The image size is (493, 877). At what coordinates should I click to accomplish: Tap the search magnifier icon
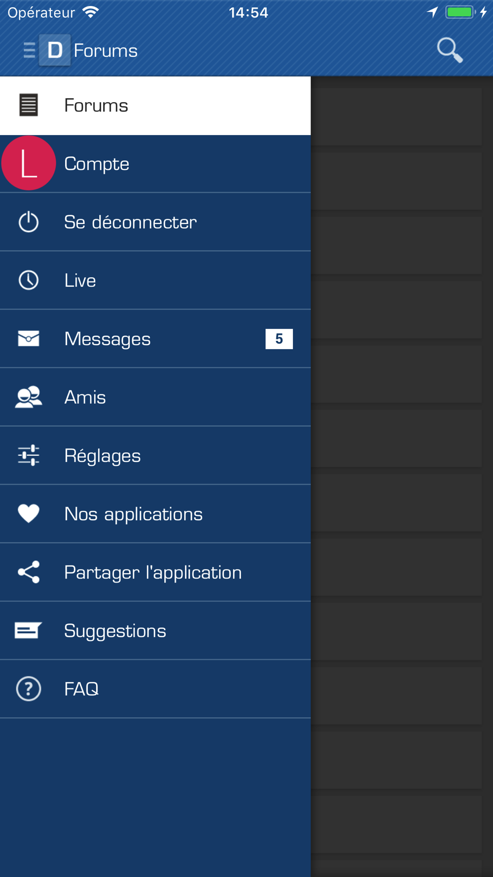(x=450, y=50)
